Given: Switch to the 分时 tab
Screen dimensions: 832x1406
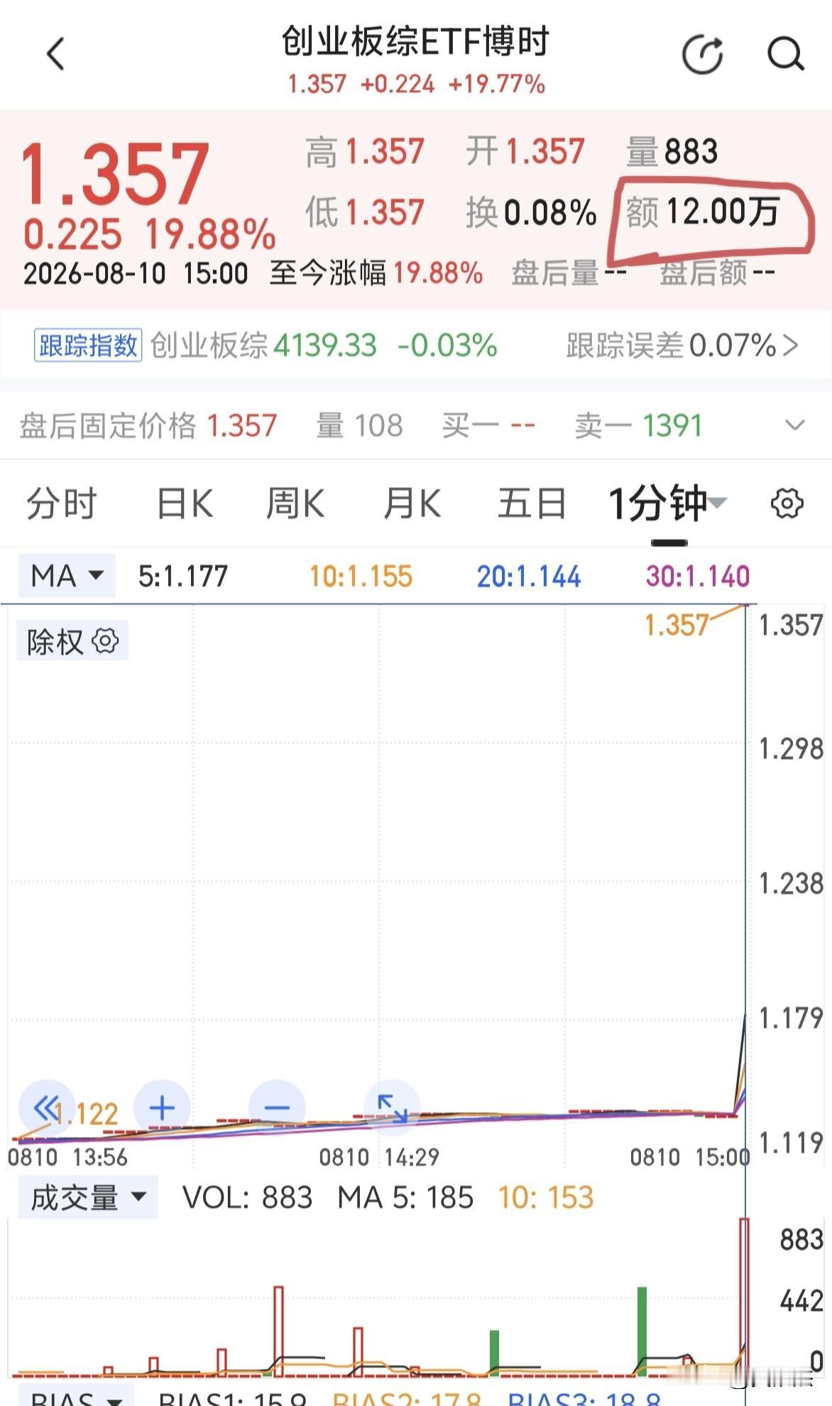Looking at the screenshot, I should pyautogui.click(x=61, y=503).
